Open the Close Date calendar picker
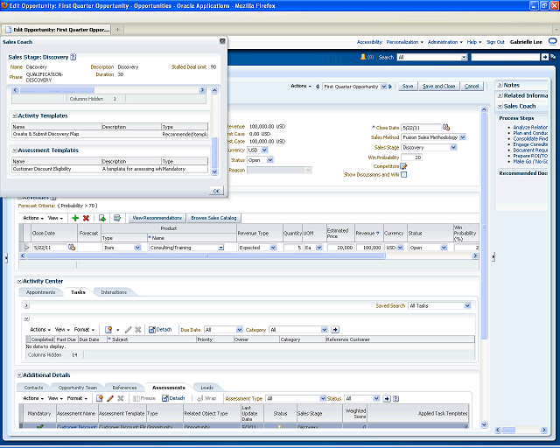Viewport: 560px width, 448px height. 446,127
